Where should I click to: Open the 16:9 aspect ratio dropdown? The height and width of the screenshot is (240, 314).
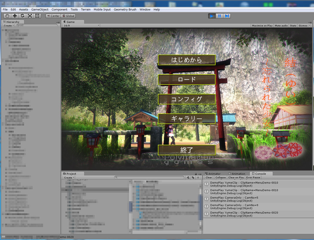click(81, 26)
